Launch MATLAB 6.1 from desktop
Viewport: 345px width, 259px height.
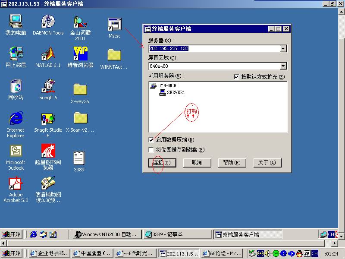tap(48, 54)
